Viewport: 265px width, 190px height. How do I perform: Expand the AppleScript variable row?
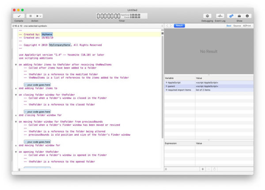click(x=167, y=83)
